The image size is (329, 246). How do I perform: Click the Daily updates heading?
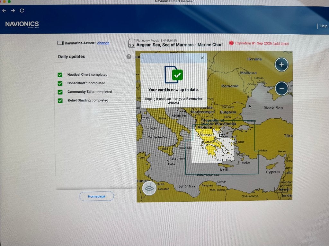72,56
